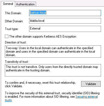
Task: Click the 'Transitivity of trust:' heading
Action: (17, 62)
